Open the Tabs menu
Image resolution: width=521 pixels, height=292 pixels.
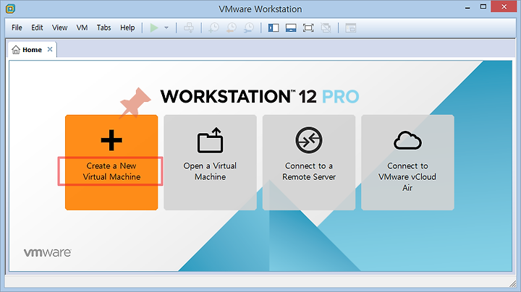[103, 27]
